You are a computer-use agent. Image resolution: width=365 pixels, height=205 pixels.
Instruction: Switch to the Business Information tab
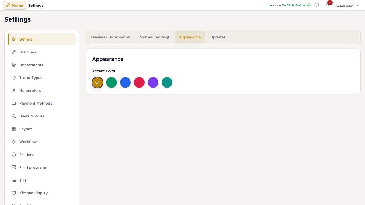tap(111, 37)
